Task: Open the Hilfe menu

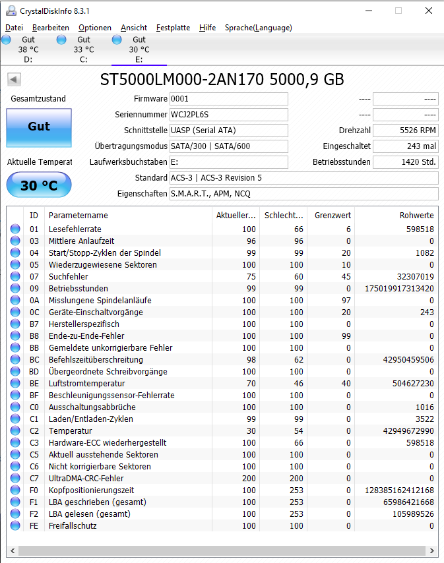Action: [x=207, y=28]
